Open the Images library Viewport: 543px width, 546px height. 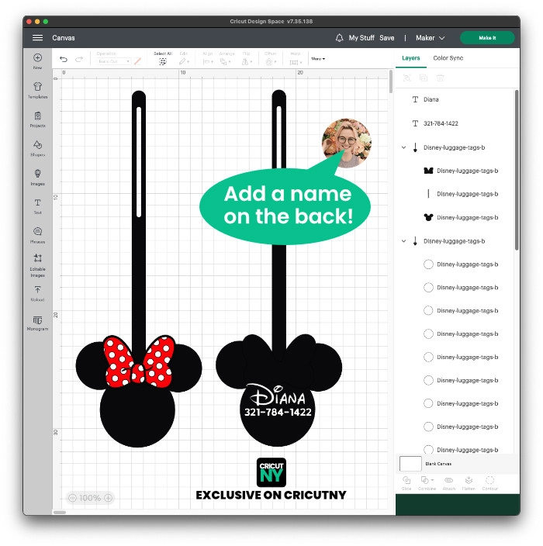tap(37, 178)
